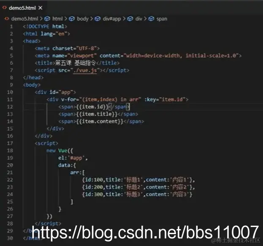Viewport: 263px width, 246px height.
Task: Click the 'new Vue({' statement
Action: pyautogui.click(x=60, y=150)
